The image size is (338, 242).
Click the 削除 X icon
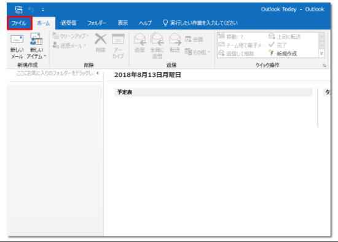point(101,39)
